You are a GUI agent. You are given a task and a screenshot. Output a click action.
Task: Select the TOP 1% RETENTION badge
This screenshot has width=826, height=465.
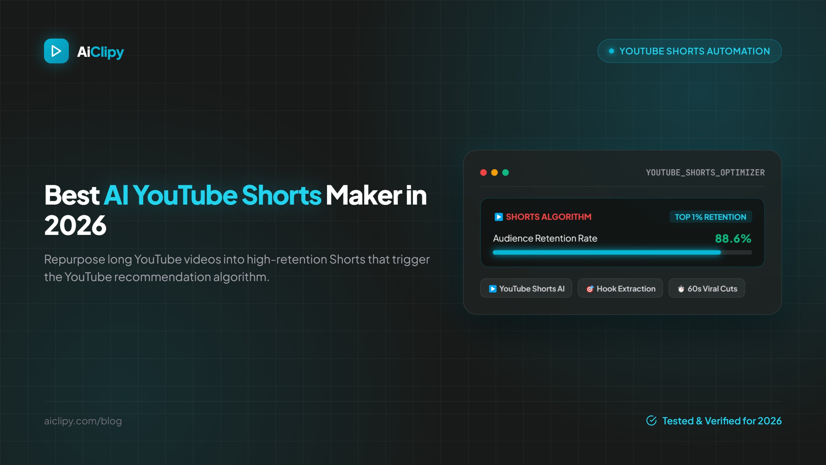point(711,217)
